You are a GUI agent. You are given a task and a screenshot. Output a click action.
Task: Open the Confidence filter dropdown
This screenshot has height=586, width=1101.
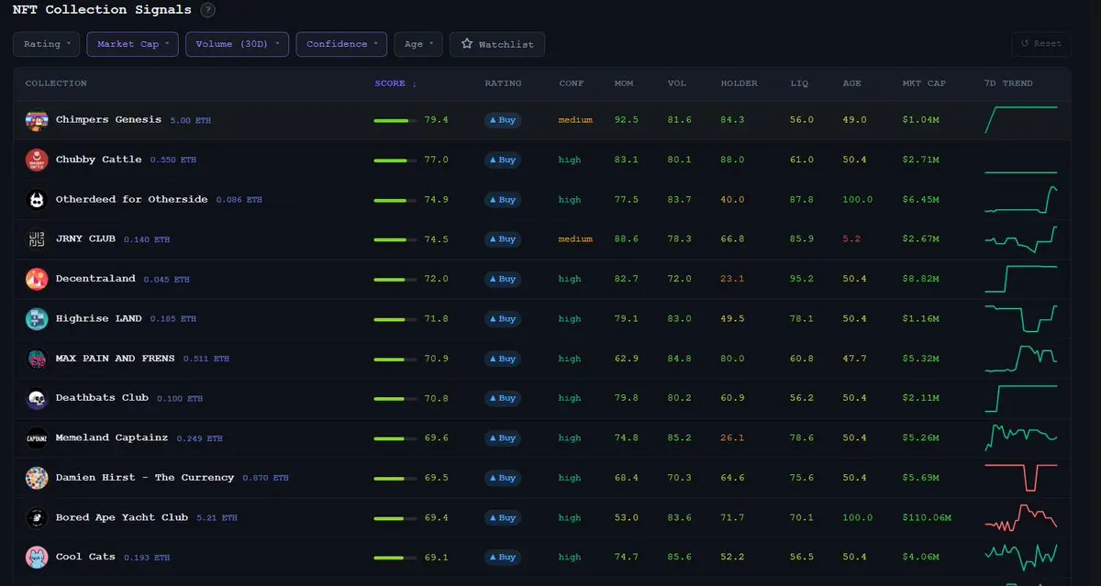click(342, 44)
